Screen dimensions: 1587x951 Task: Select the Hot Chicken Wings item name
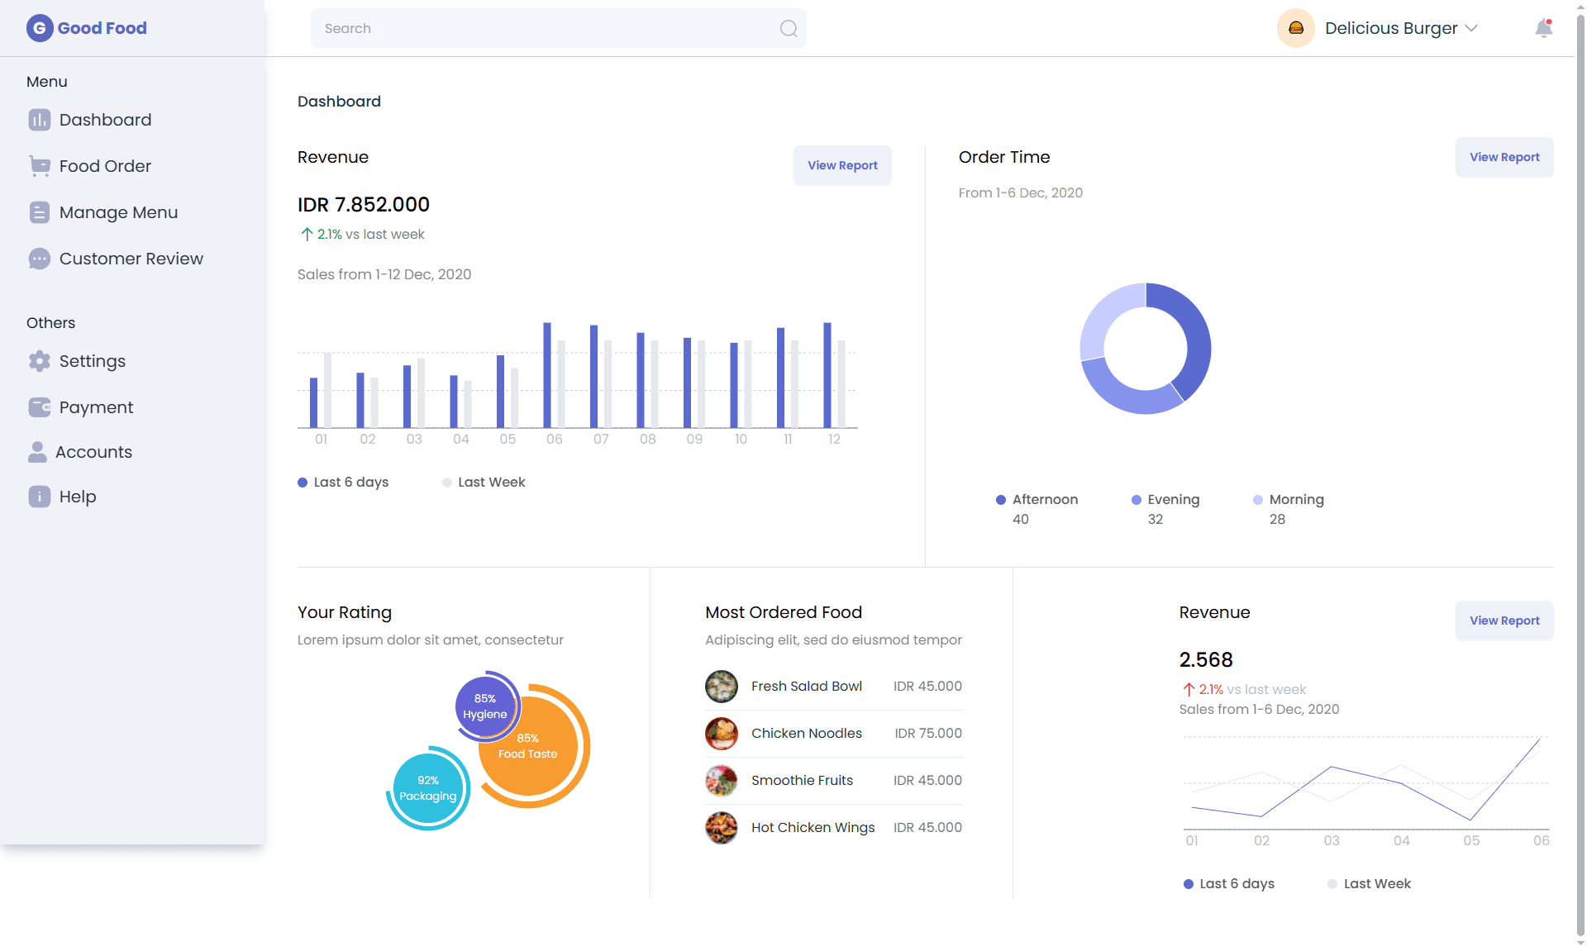click(813, 828)
